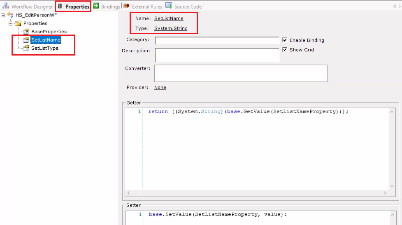Switch to the Bindings tab
The width and height of the screenshot is (402, 225).
tap(107, 7)
